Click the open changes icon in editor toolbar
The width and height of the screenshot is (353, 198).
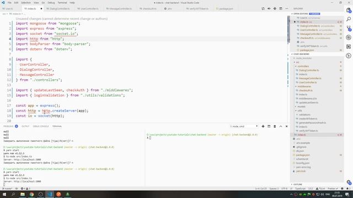pyautogui.click(x=263, y=9)
